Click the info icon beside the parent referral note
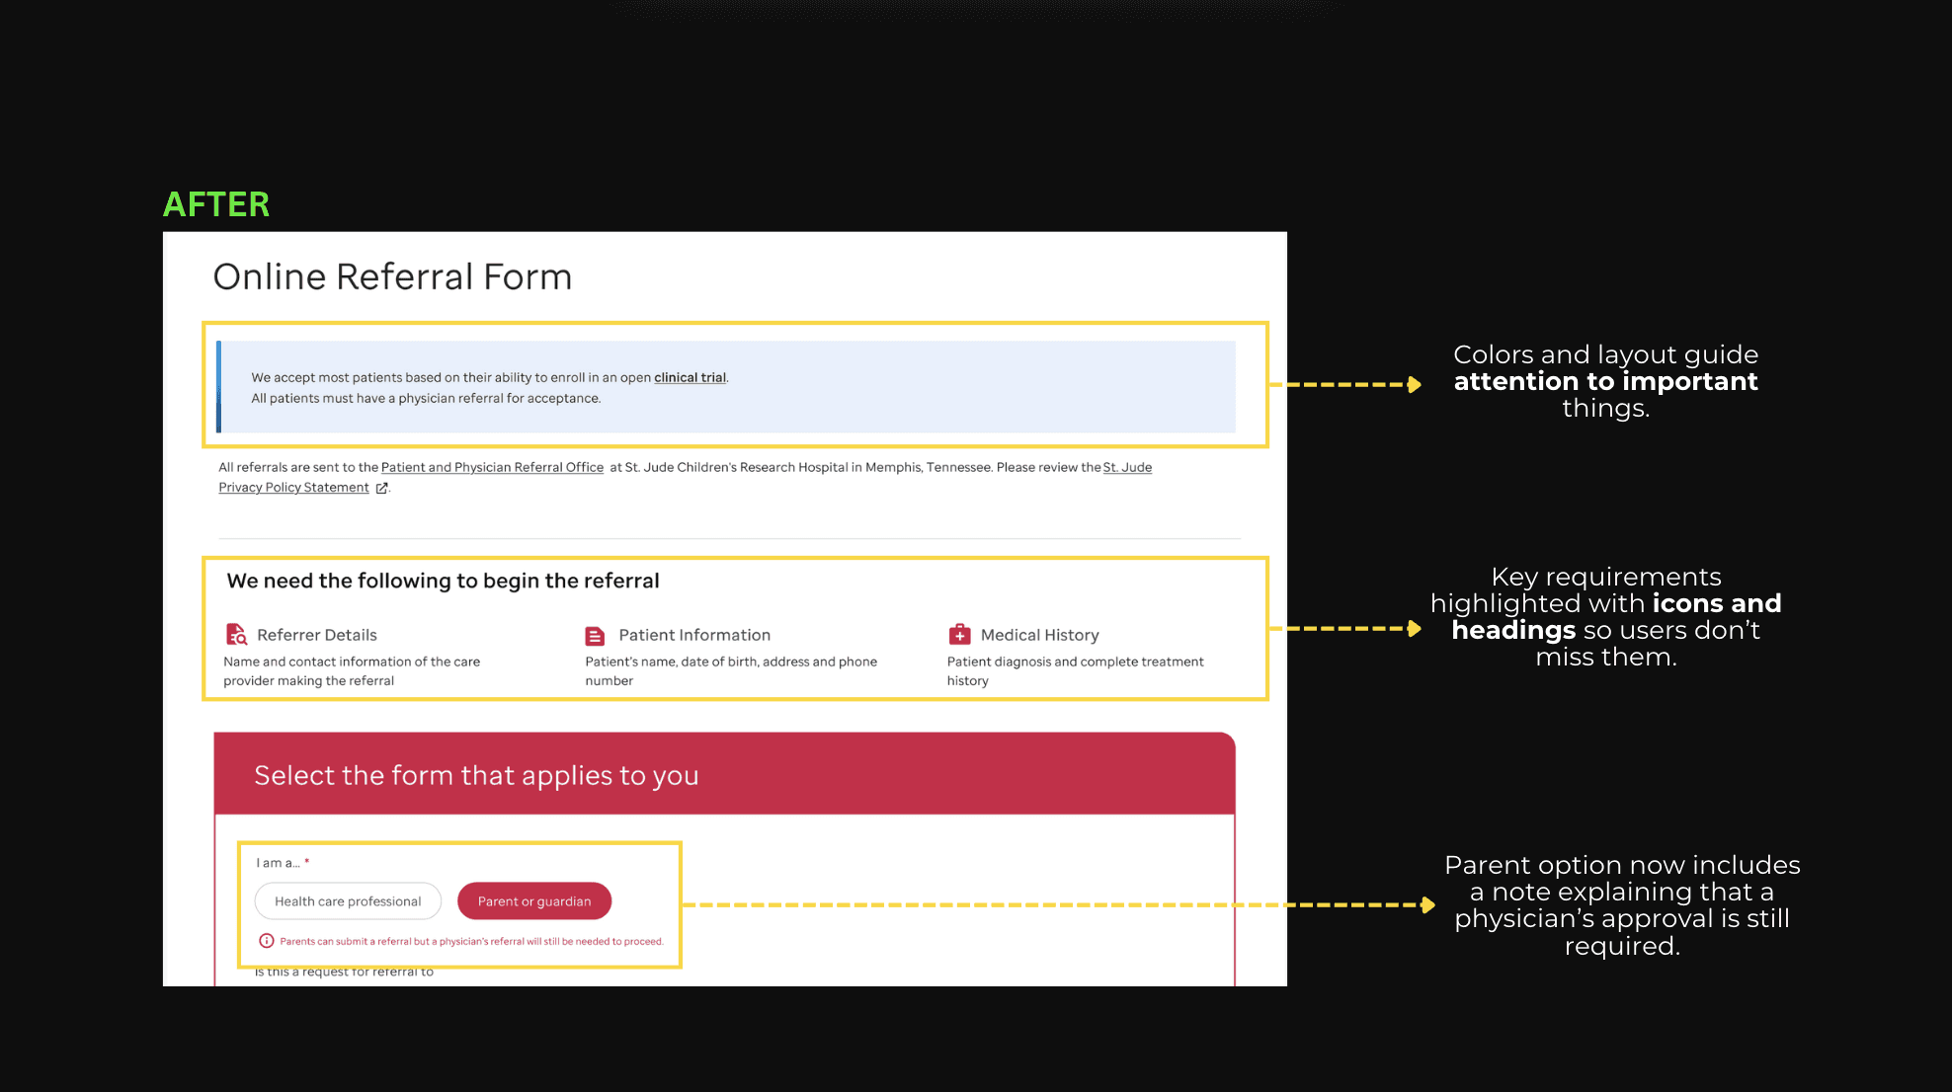The image size is (1952, 1092). tap(266, 941)
